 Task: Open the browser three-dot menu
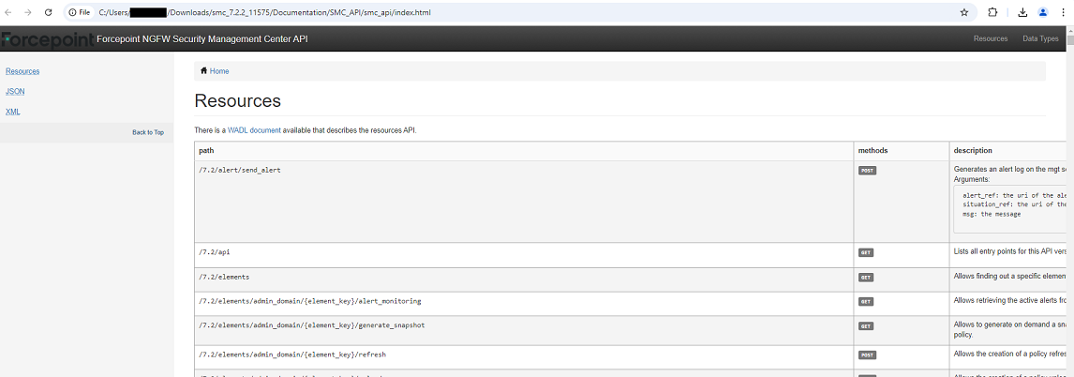[1063, 12]
